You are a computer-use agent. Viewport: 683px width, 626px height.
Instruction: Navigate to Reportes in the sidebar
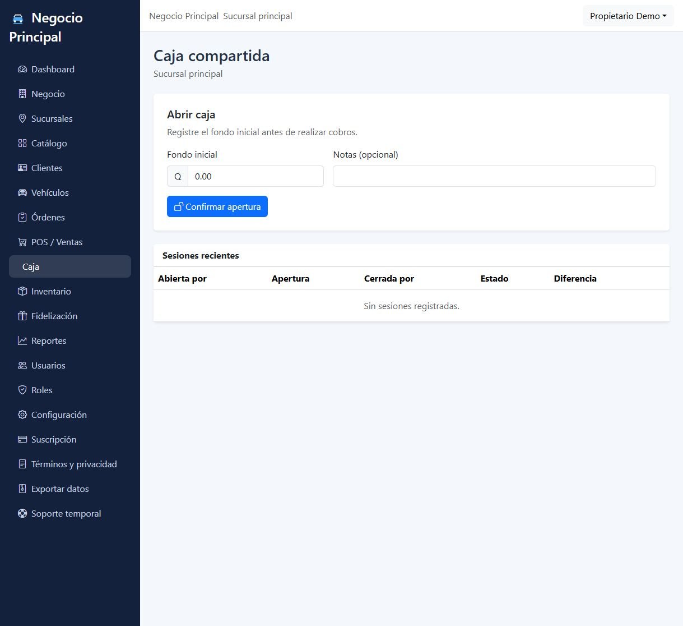[70, 341]
